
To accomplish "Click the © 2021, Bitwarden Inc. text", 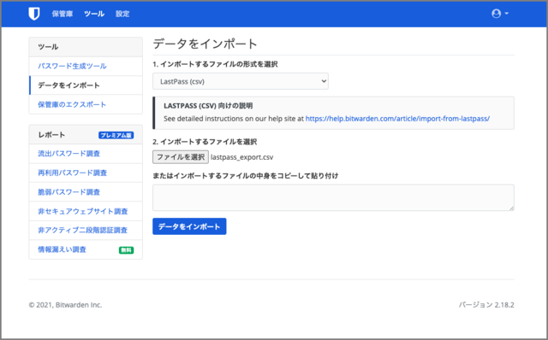I will (65, 305).
